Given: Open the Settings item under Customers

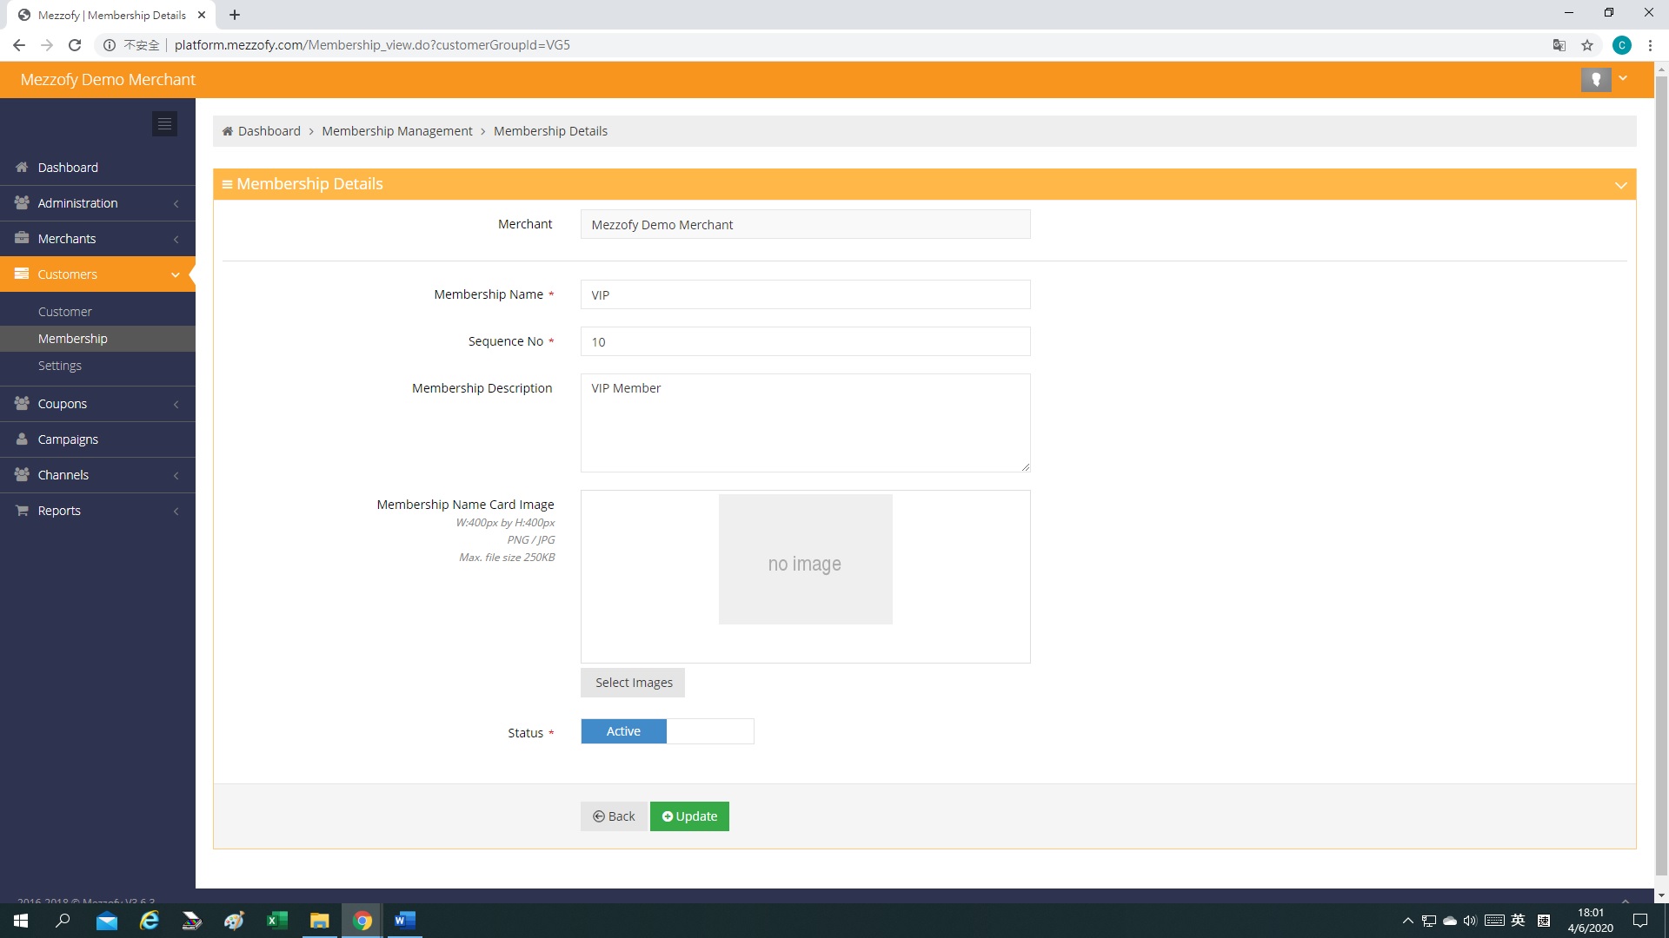Looking at the screenshot, I should (x=60, y=366).
